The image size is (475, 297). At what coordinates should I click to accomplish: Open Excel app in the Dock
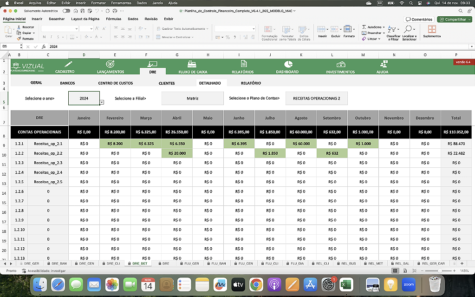[346, 285]
